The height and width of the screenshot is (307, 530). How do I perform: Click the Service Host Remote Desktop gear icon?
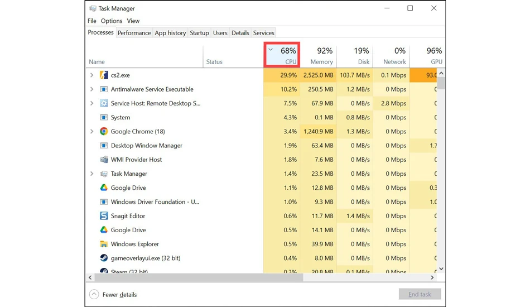click(104, 103)
